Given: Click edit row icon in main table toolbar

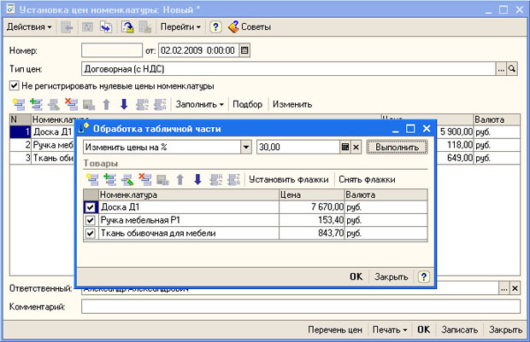Looking at the screenshot, I should [x=54, y=105].
